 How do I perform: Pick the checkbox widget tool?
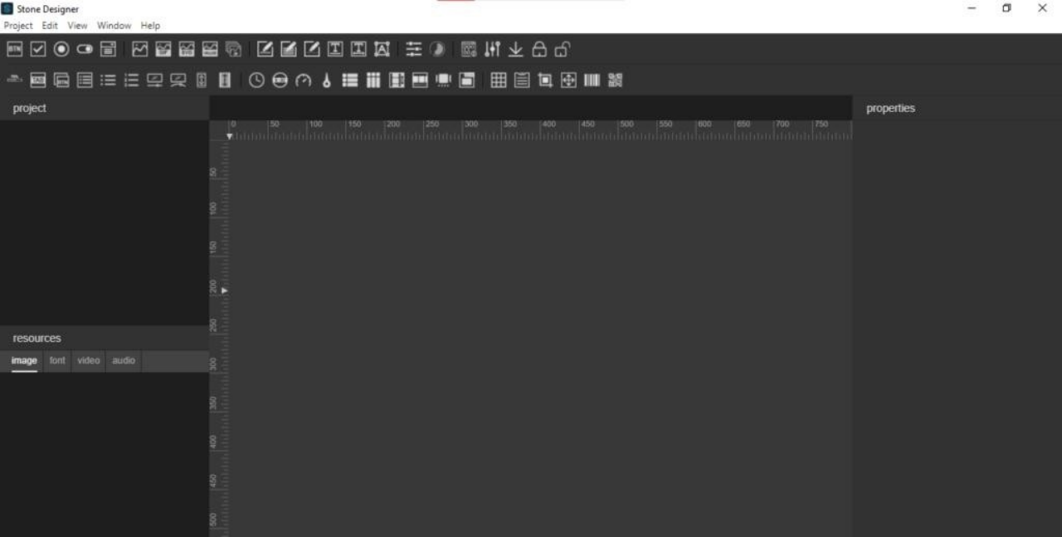coord(37,50)
